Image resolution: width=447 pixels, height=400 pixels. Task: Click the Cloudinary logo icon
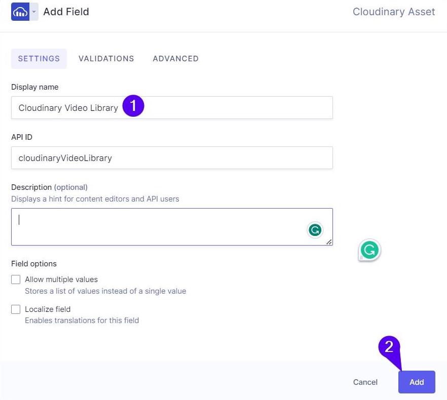point(20,12)
